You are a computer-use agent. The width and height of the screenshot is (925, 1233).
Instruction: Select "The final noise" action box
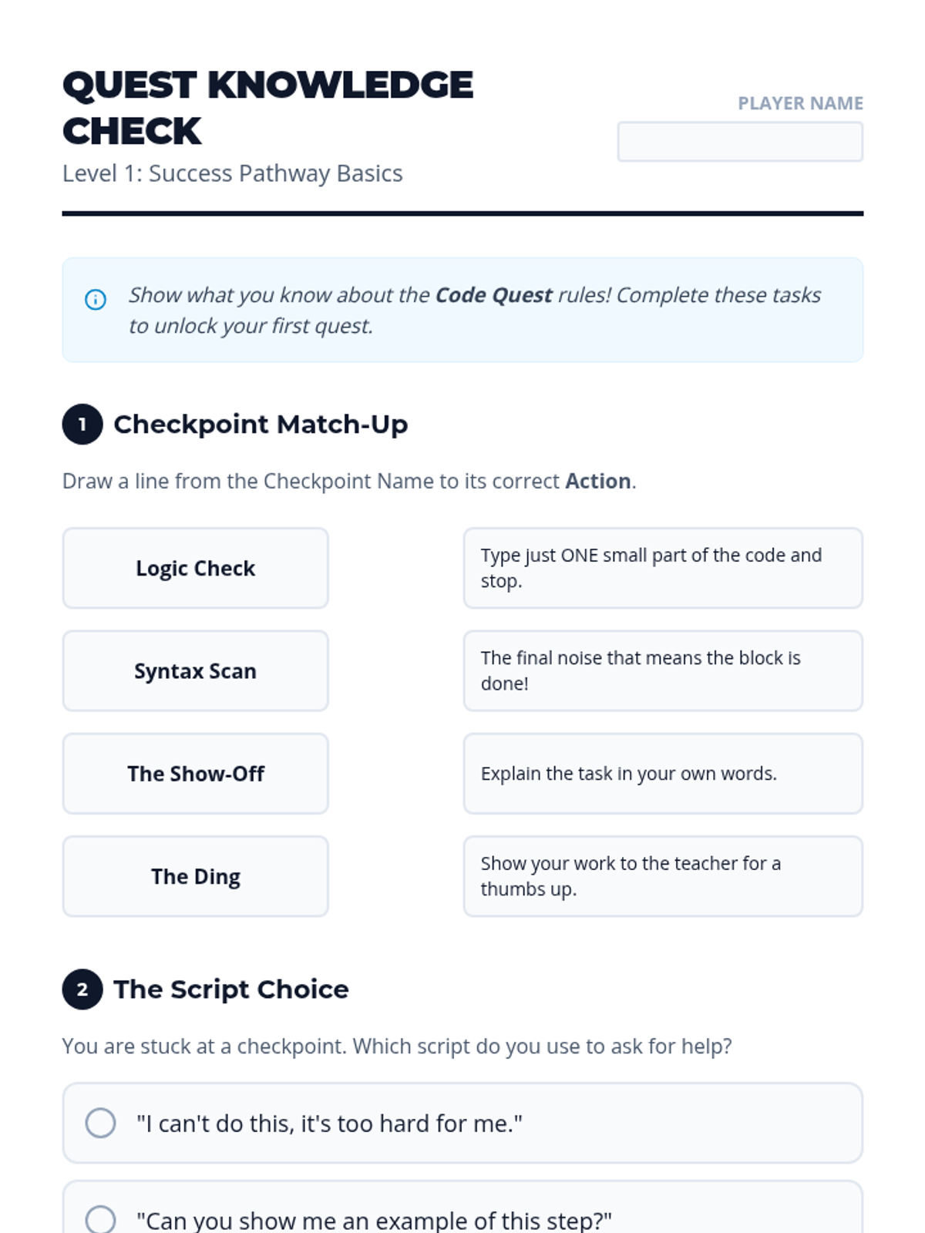point(662,670)
